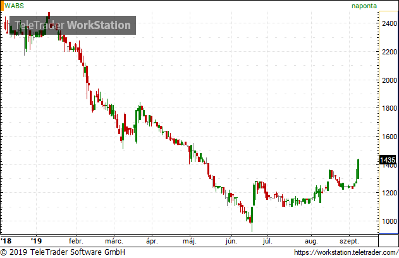Click the 1800 price axis label

click(x=389, y=108)
